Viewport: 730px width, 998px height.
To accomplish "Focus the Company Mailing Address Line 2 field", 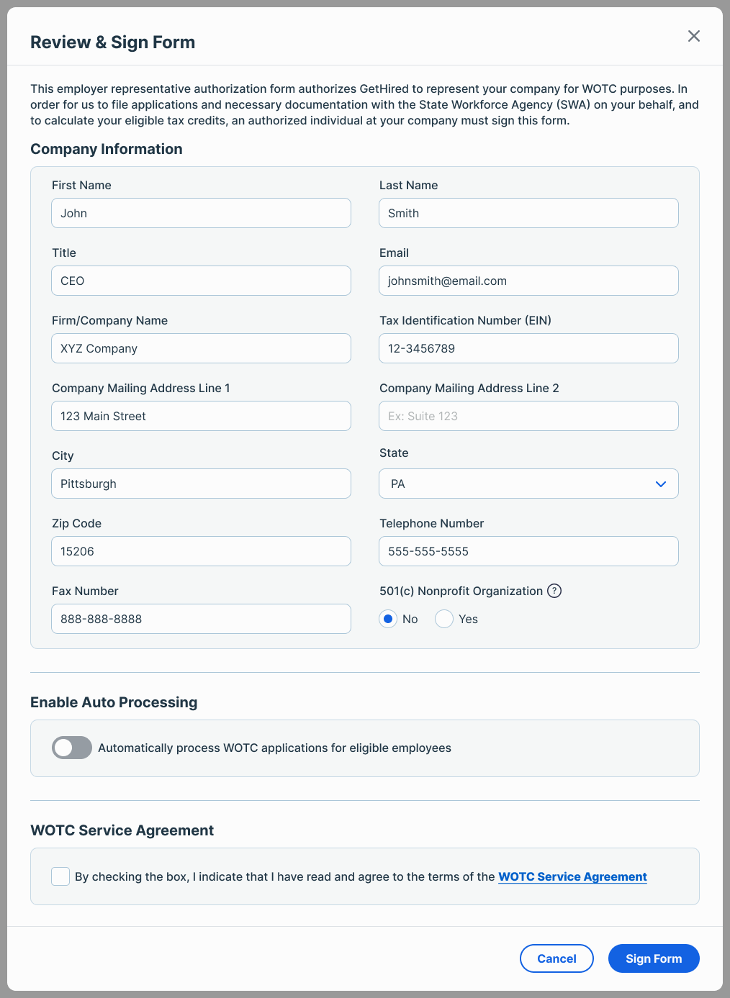I will tap(528, 416).
